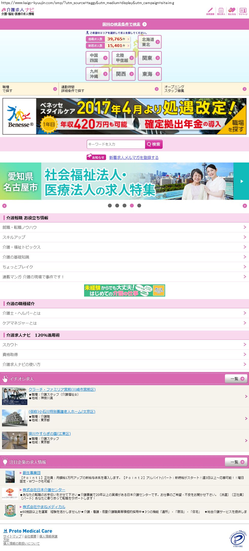Open 見た求人 calendar icon
The height and width of the screenshot is (551, 249).
click(221, 11)
